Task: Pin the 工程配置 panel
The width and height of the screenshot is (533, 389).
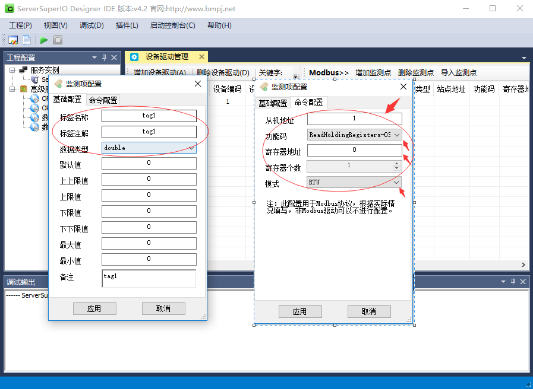Action: point(105,58)
